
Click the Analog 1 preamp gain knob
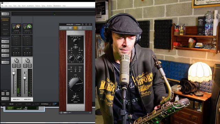18,27
